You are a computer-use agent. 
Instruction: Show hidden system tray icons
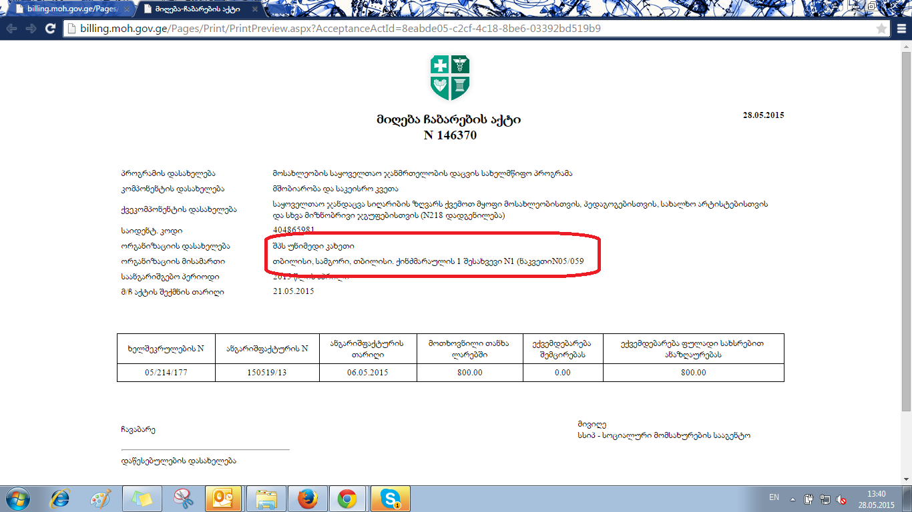(x=792, y=499)
